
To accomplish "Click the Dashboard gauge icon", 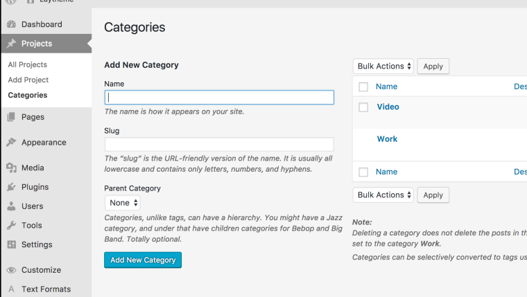I will click(x=11, y=24).
